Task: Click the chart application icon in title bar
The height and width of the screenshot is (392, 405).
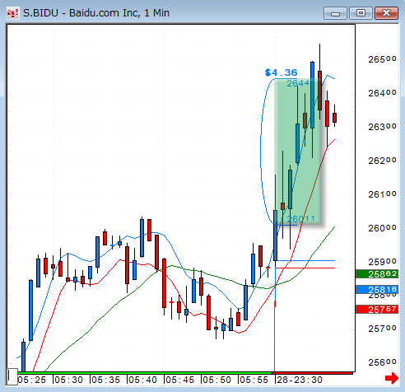Action: tap(12, 13)
